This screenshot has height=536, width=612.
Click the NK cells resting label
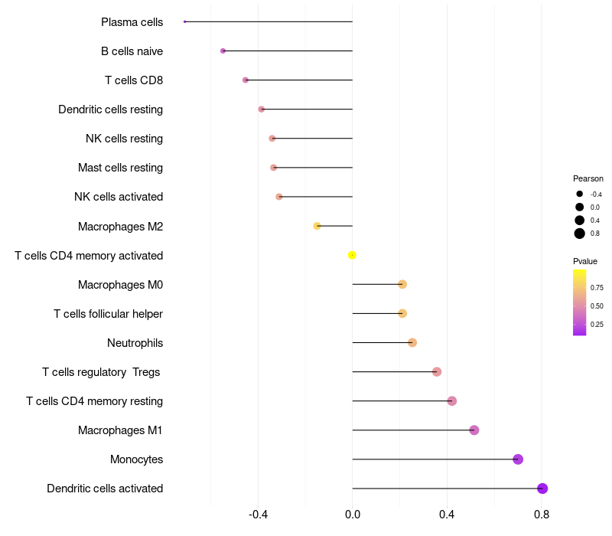pyautogui.click(x=124, y=139)
